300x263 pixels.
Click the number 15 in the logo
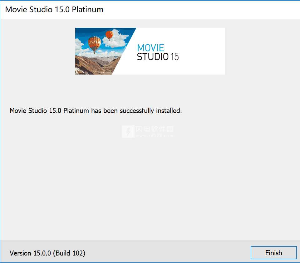[x=175, y=57]
